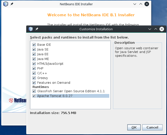Uncheck GlassFish Server Open Source Edition
The image size is (167, 135).
pyautogui.click(x=34, y=91)
